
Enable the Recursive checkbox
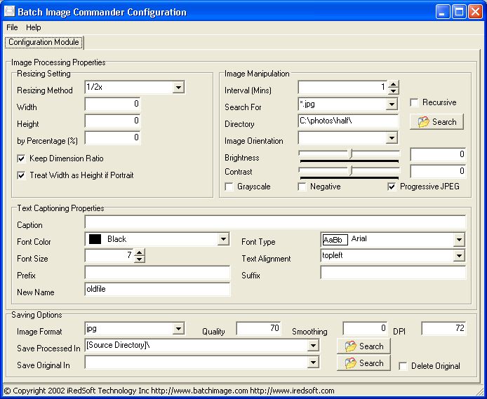(x=414, y=102)
